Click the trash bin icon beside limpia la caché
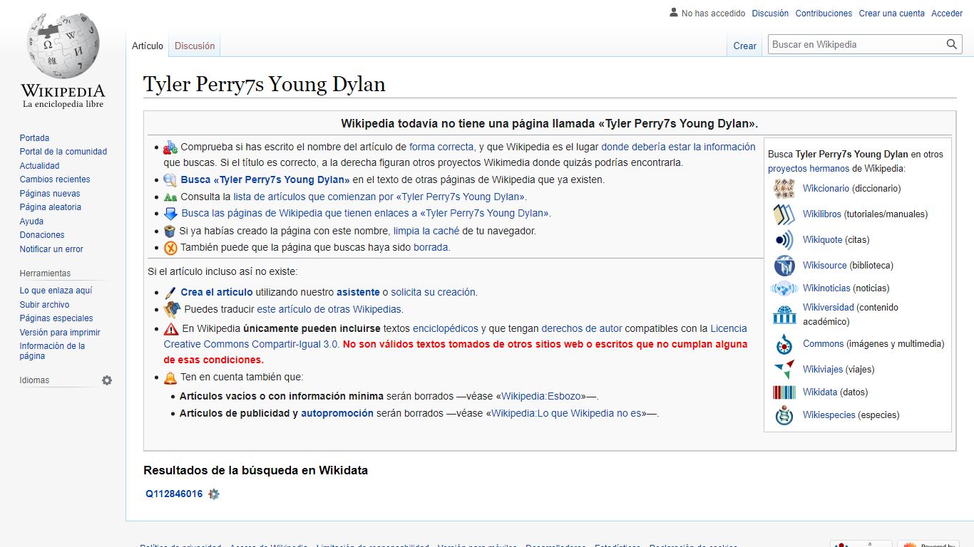The image size is (974, 547). pos(170,231)
